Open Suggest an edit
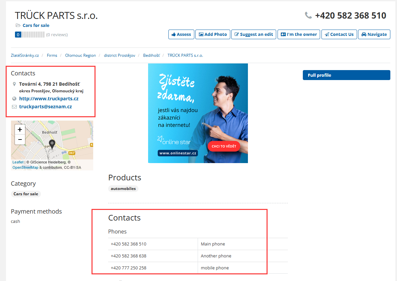 point(254,34)
